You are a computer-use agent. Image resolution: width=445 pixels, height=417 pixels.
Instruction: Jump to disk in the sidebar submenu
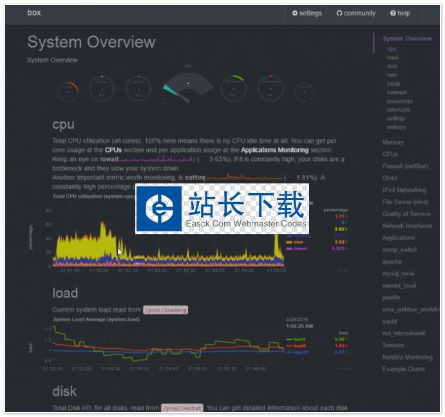pyautogui.click(x=392, y=66)
